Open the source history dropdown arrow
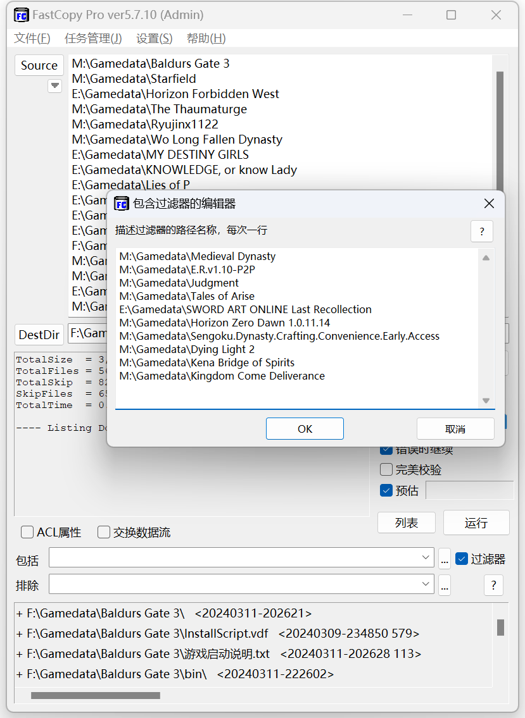The height and width of the screenshot is (718, 525). pos(55,85)
